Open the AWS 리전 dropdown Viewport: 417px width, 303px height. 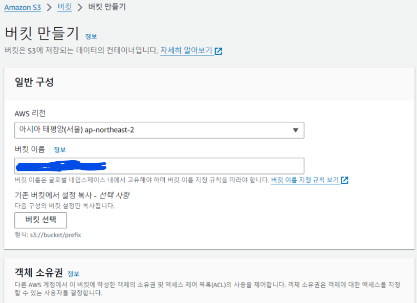click(x=159, y=130)
